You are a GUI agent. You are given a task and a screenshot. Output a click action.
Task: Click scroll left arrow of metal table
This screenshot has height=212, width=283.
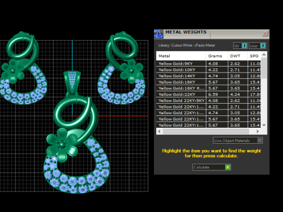[159, 131]
